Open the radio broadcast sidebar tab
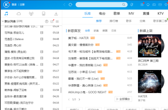168x110 pixels. [31, 14]
